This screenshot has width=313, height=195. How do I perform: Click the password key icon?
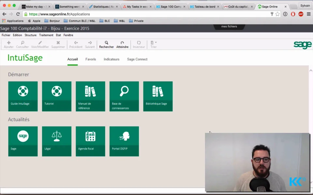(272, 14)
